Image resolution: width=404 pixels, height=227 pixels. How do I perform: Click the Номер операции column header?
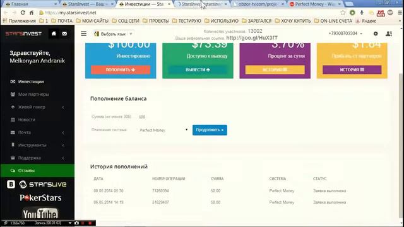[169, 178]
